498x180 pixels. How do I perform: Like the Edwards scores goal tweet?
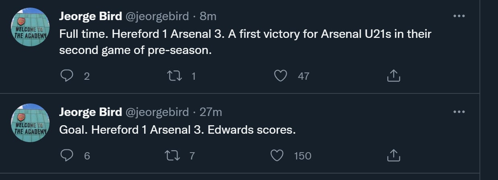[x=277, y=155]
